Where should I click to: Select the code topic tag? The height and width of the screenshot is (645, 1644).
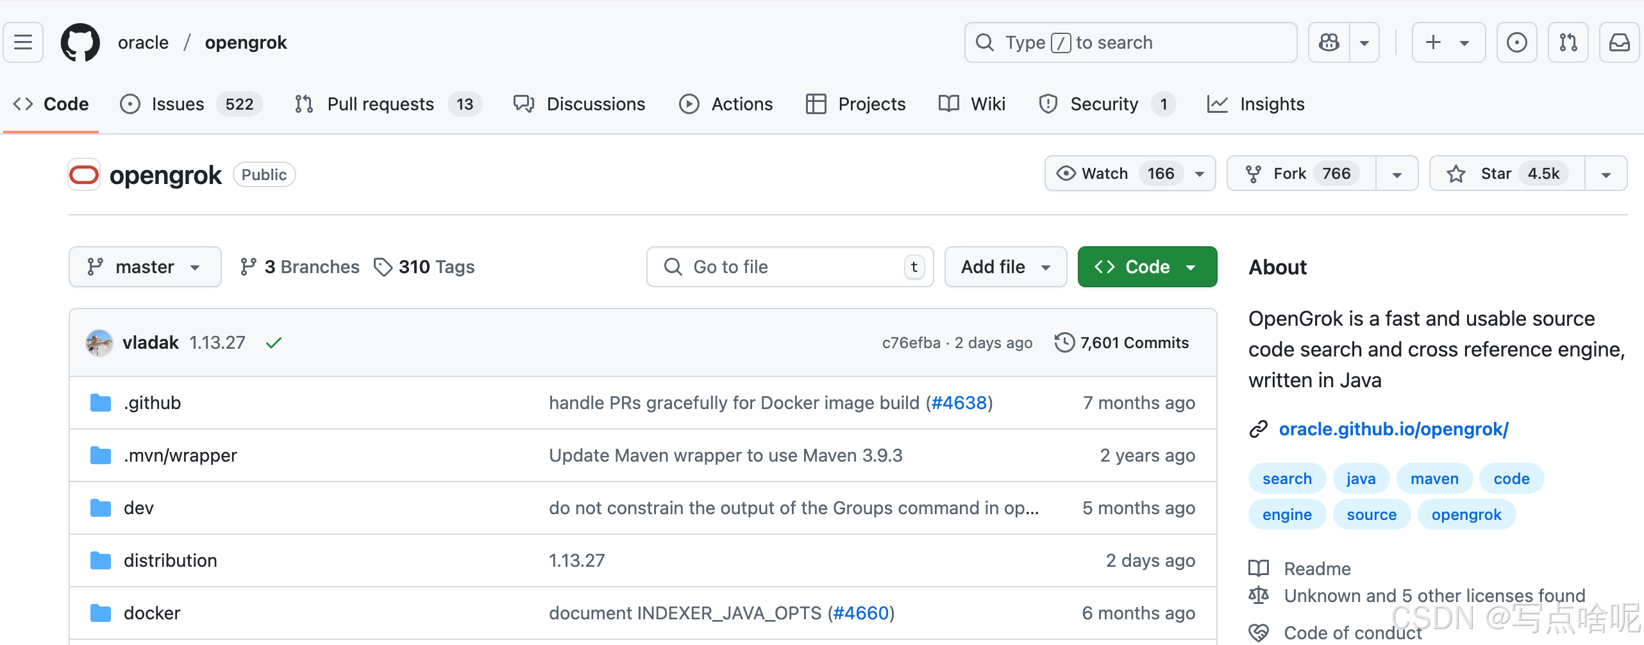[x=1511, y=478]
